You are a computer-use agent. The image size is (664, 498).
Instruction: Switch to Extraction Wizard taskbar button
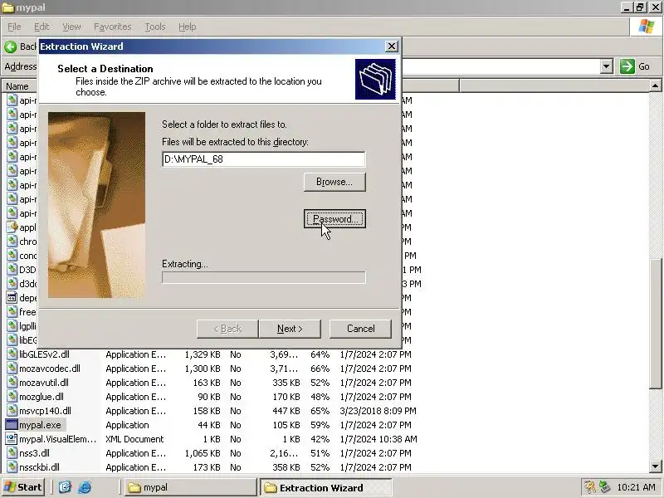tap(326, 487)
